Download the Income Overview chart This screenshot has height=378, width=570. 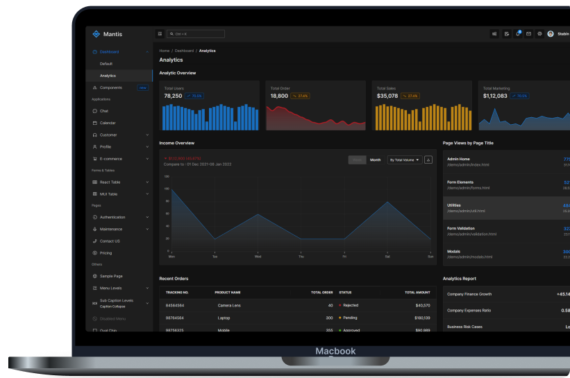(x=428, y=160)
